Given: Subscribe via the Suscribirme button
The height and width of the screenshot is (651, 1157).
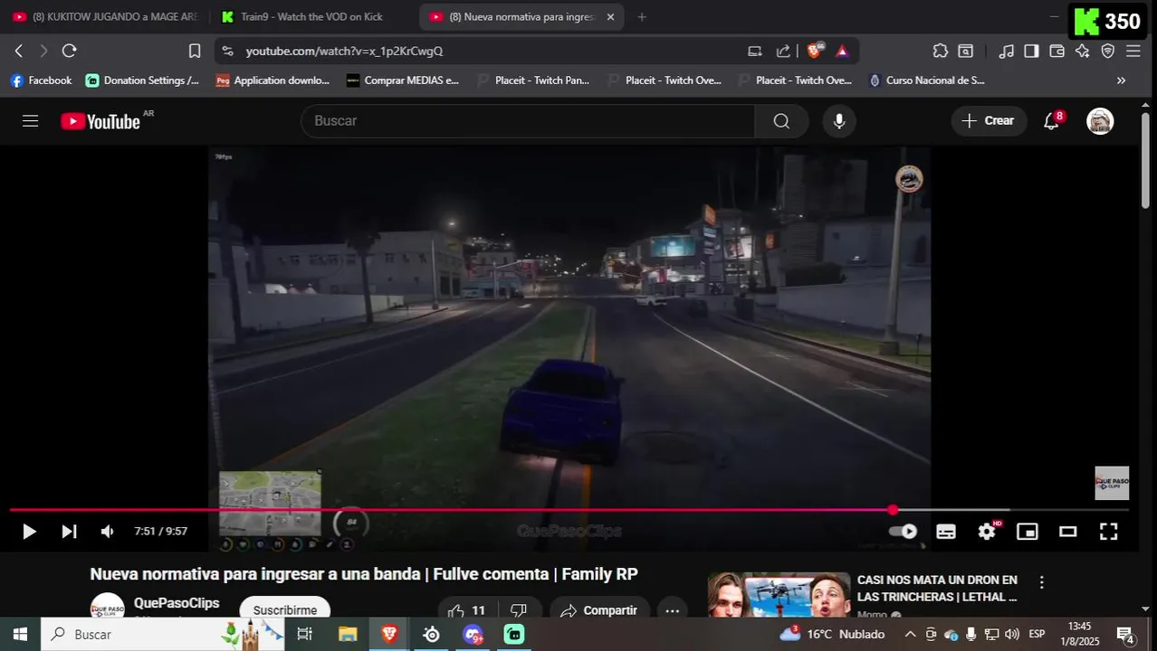Looking at the screenshot, I should coord(285,610).
